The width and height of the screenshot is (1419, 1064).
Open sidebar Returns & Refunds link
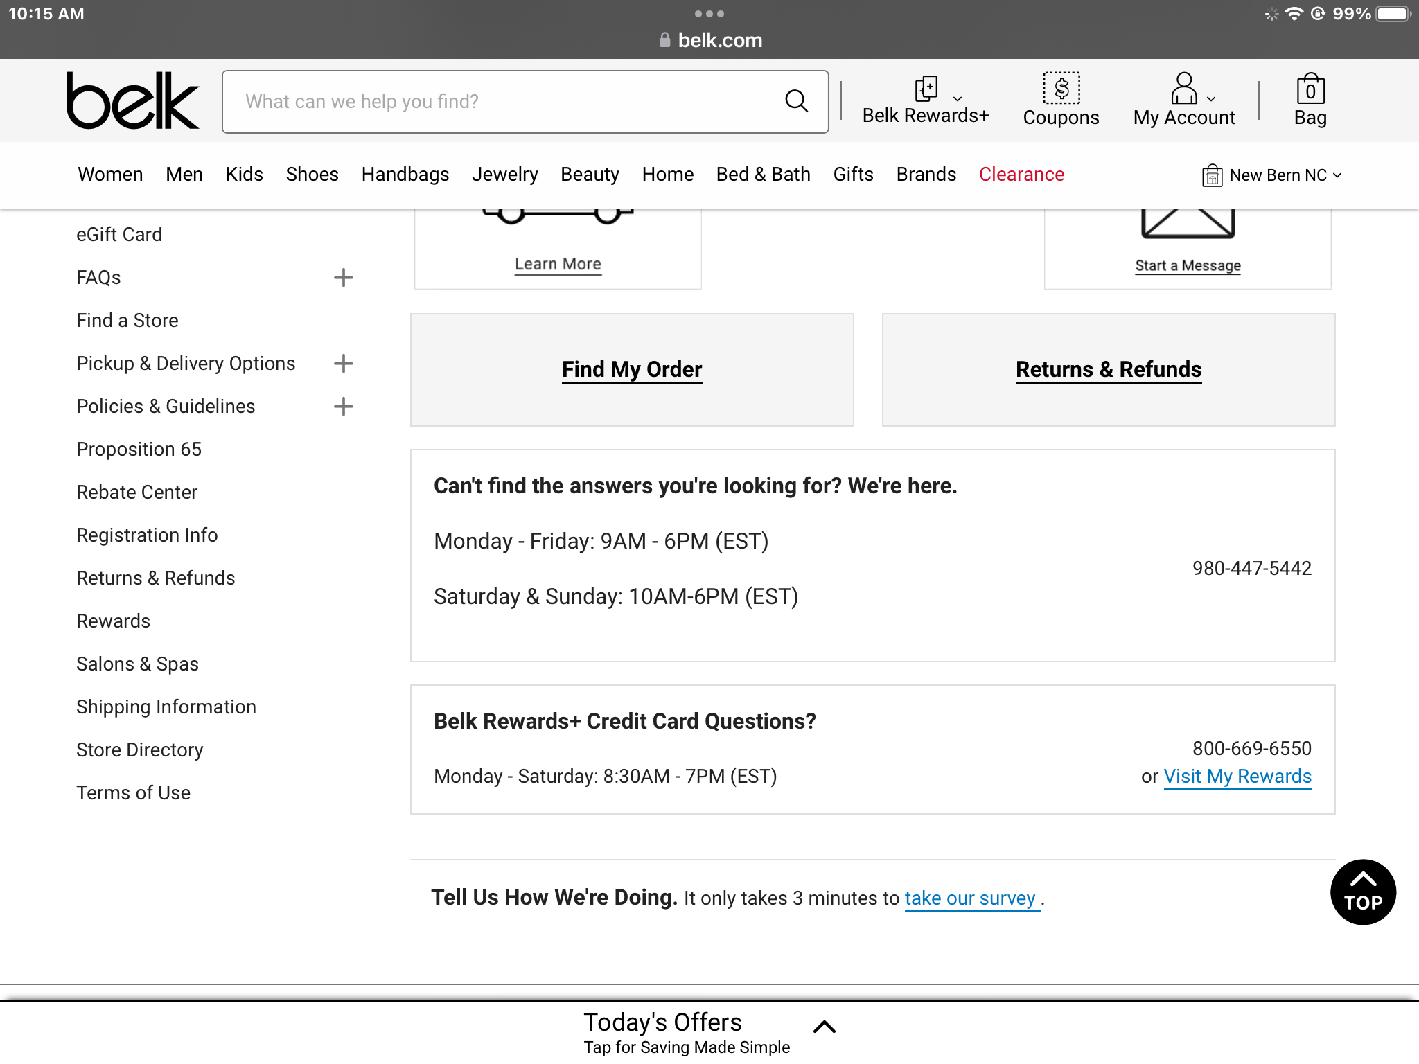click(156, 578)
